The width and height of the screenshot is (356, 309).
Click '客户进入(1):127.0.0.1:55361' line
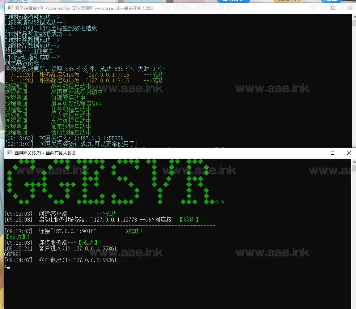point(61,248)
